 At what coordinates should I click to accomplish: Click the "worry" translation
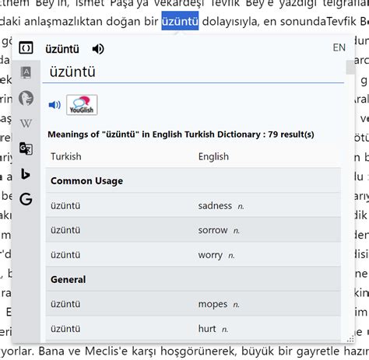(x=210, y=255)
